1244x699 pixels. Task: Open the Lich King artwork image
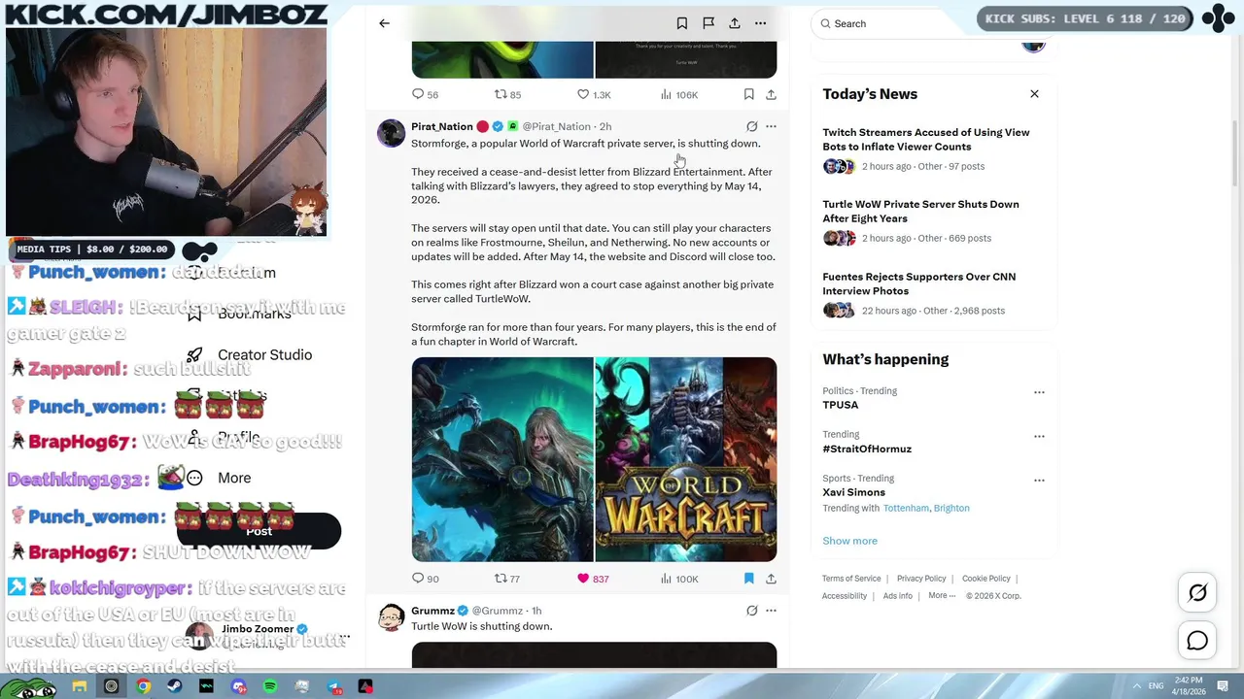(501, 459)
